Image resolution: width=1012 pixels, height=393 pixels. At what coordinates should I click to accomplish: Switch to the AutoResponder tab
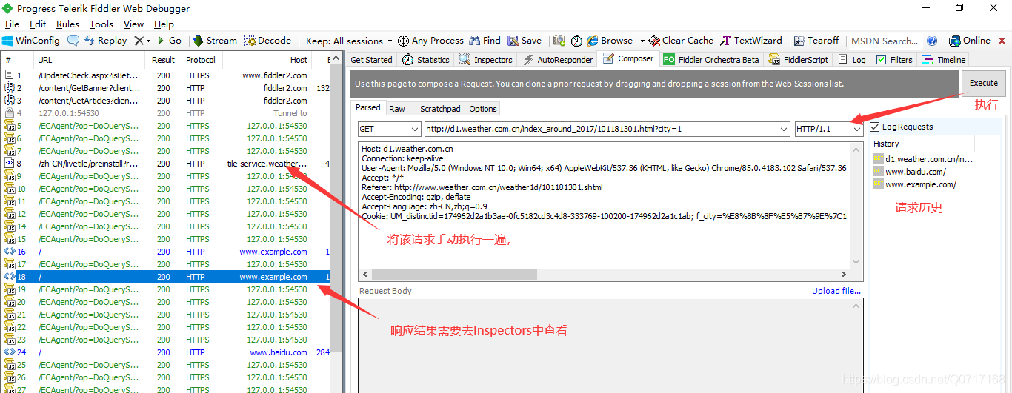[x=558, y=60]
